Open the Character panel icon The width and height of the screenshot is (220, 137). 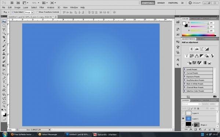pos(178,60)
